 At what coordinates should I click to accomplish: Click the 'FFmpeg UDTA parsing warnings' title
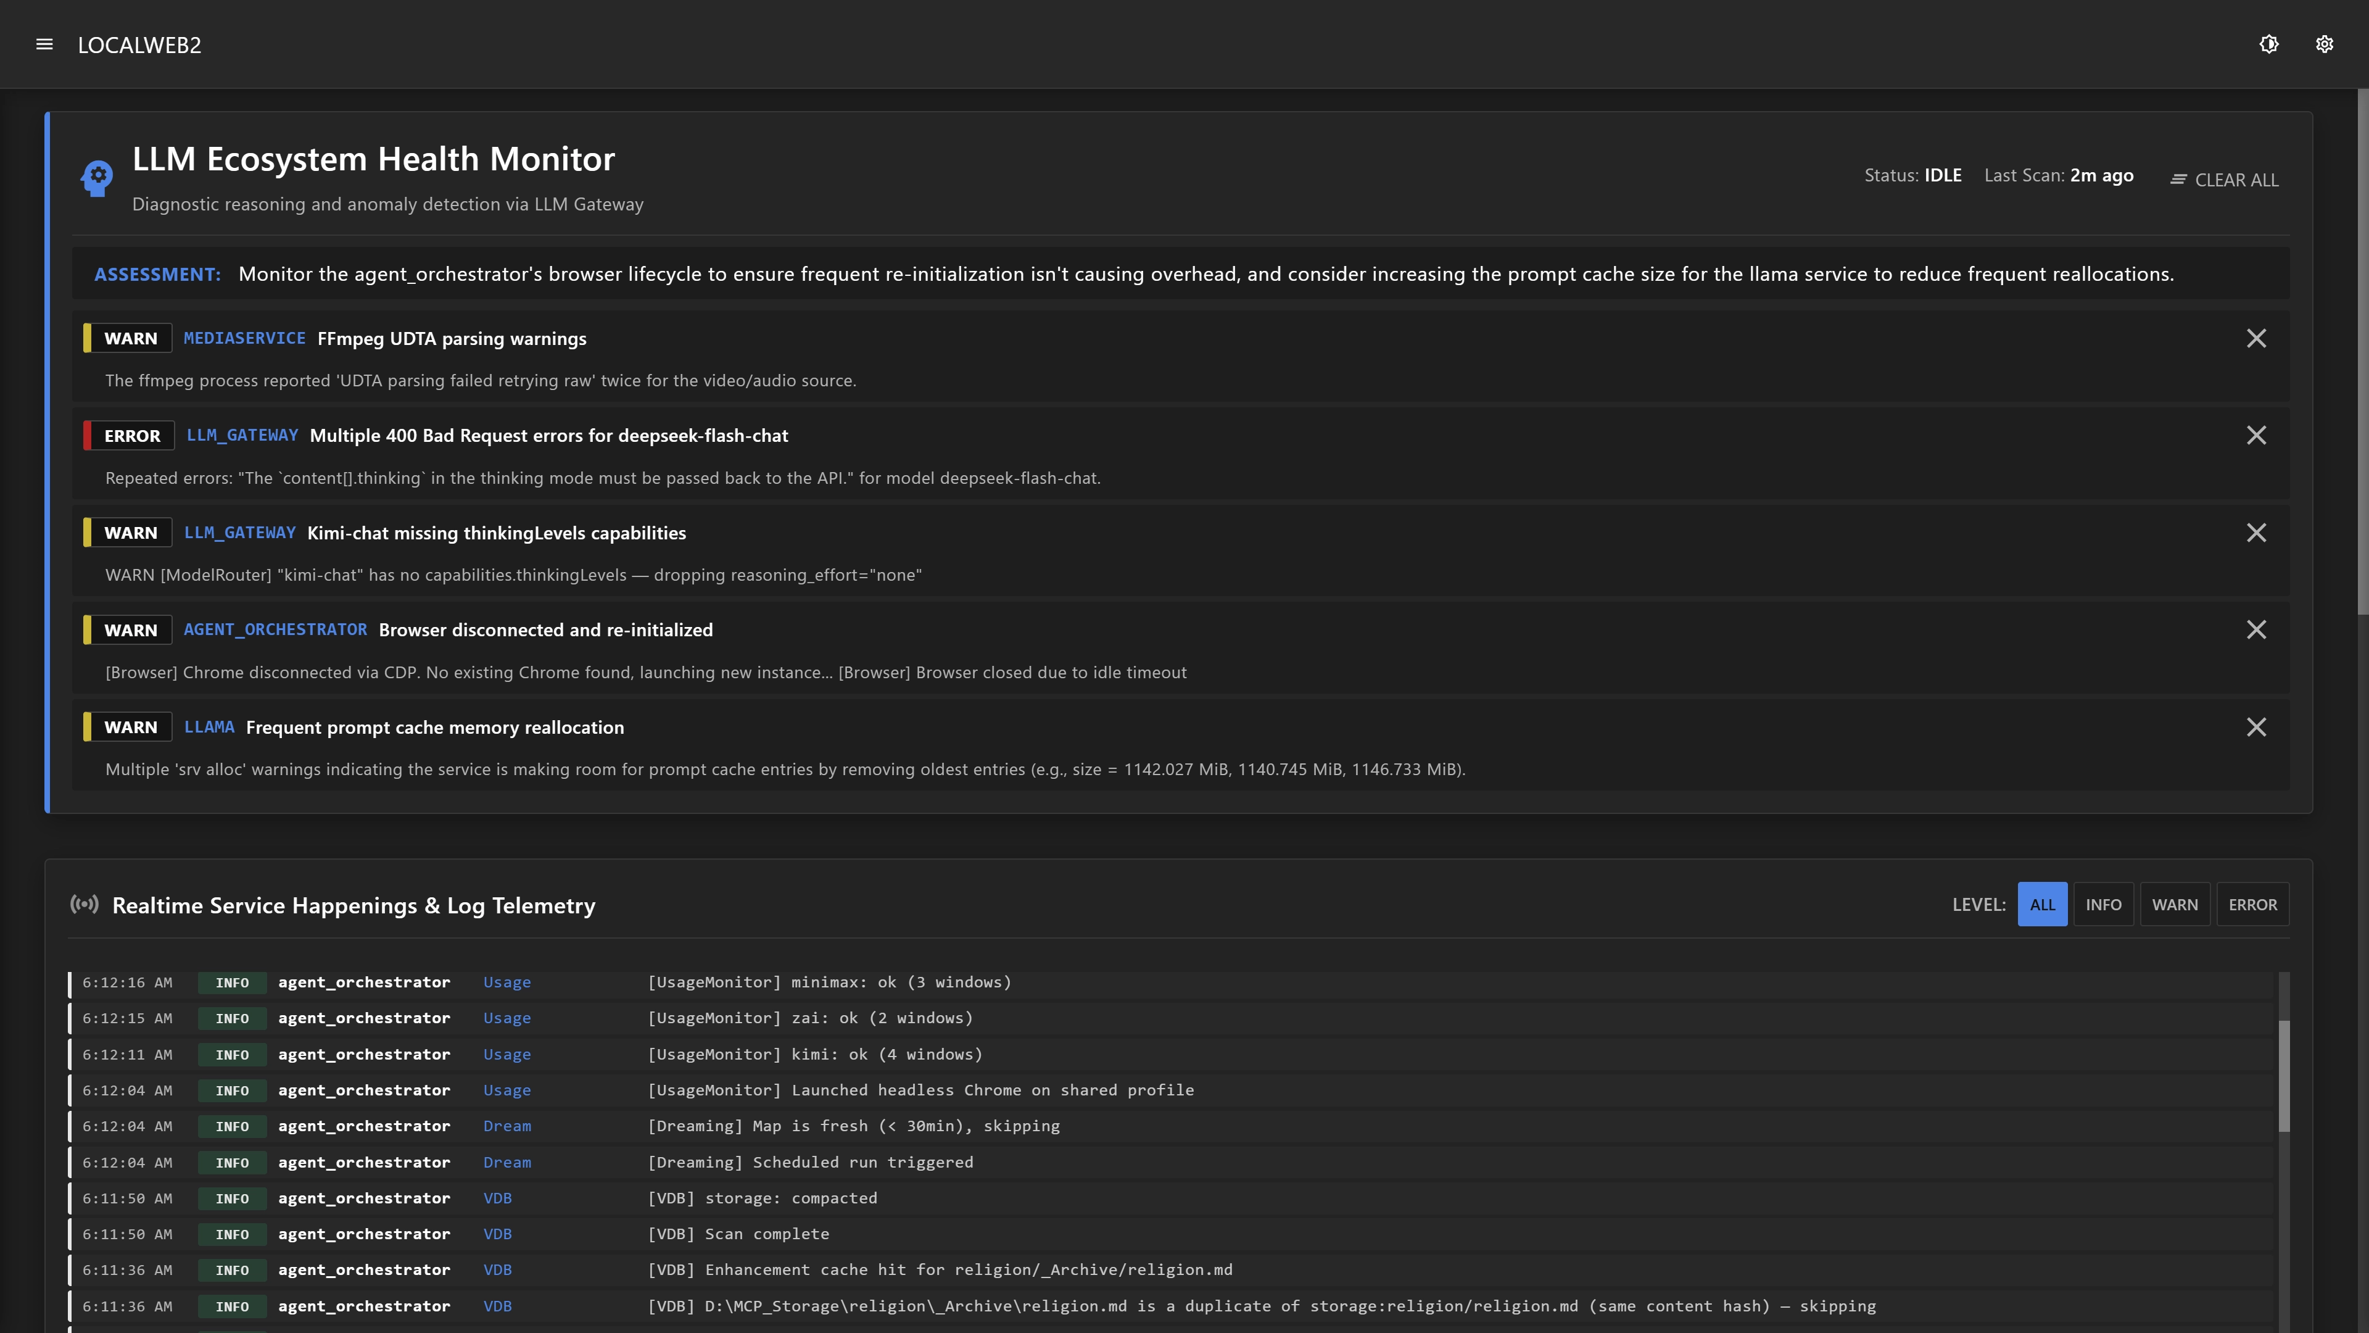click(x=452, y=339)
